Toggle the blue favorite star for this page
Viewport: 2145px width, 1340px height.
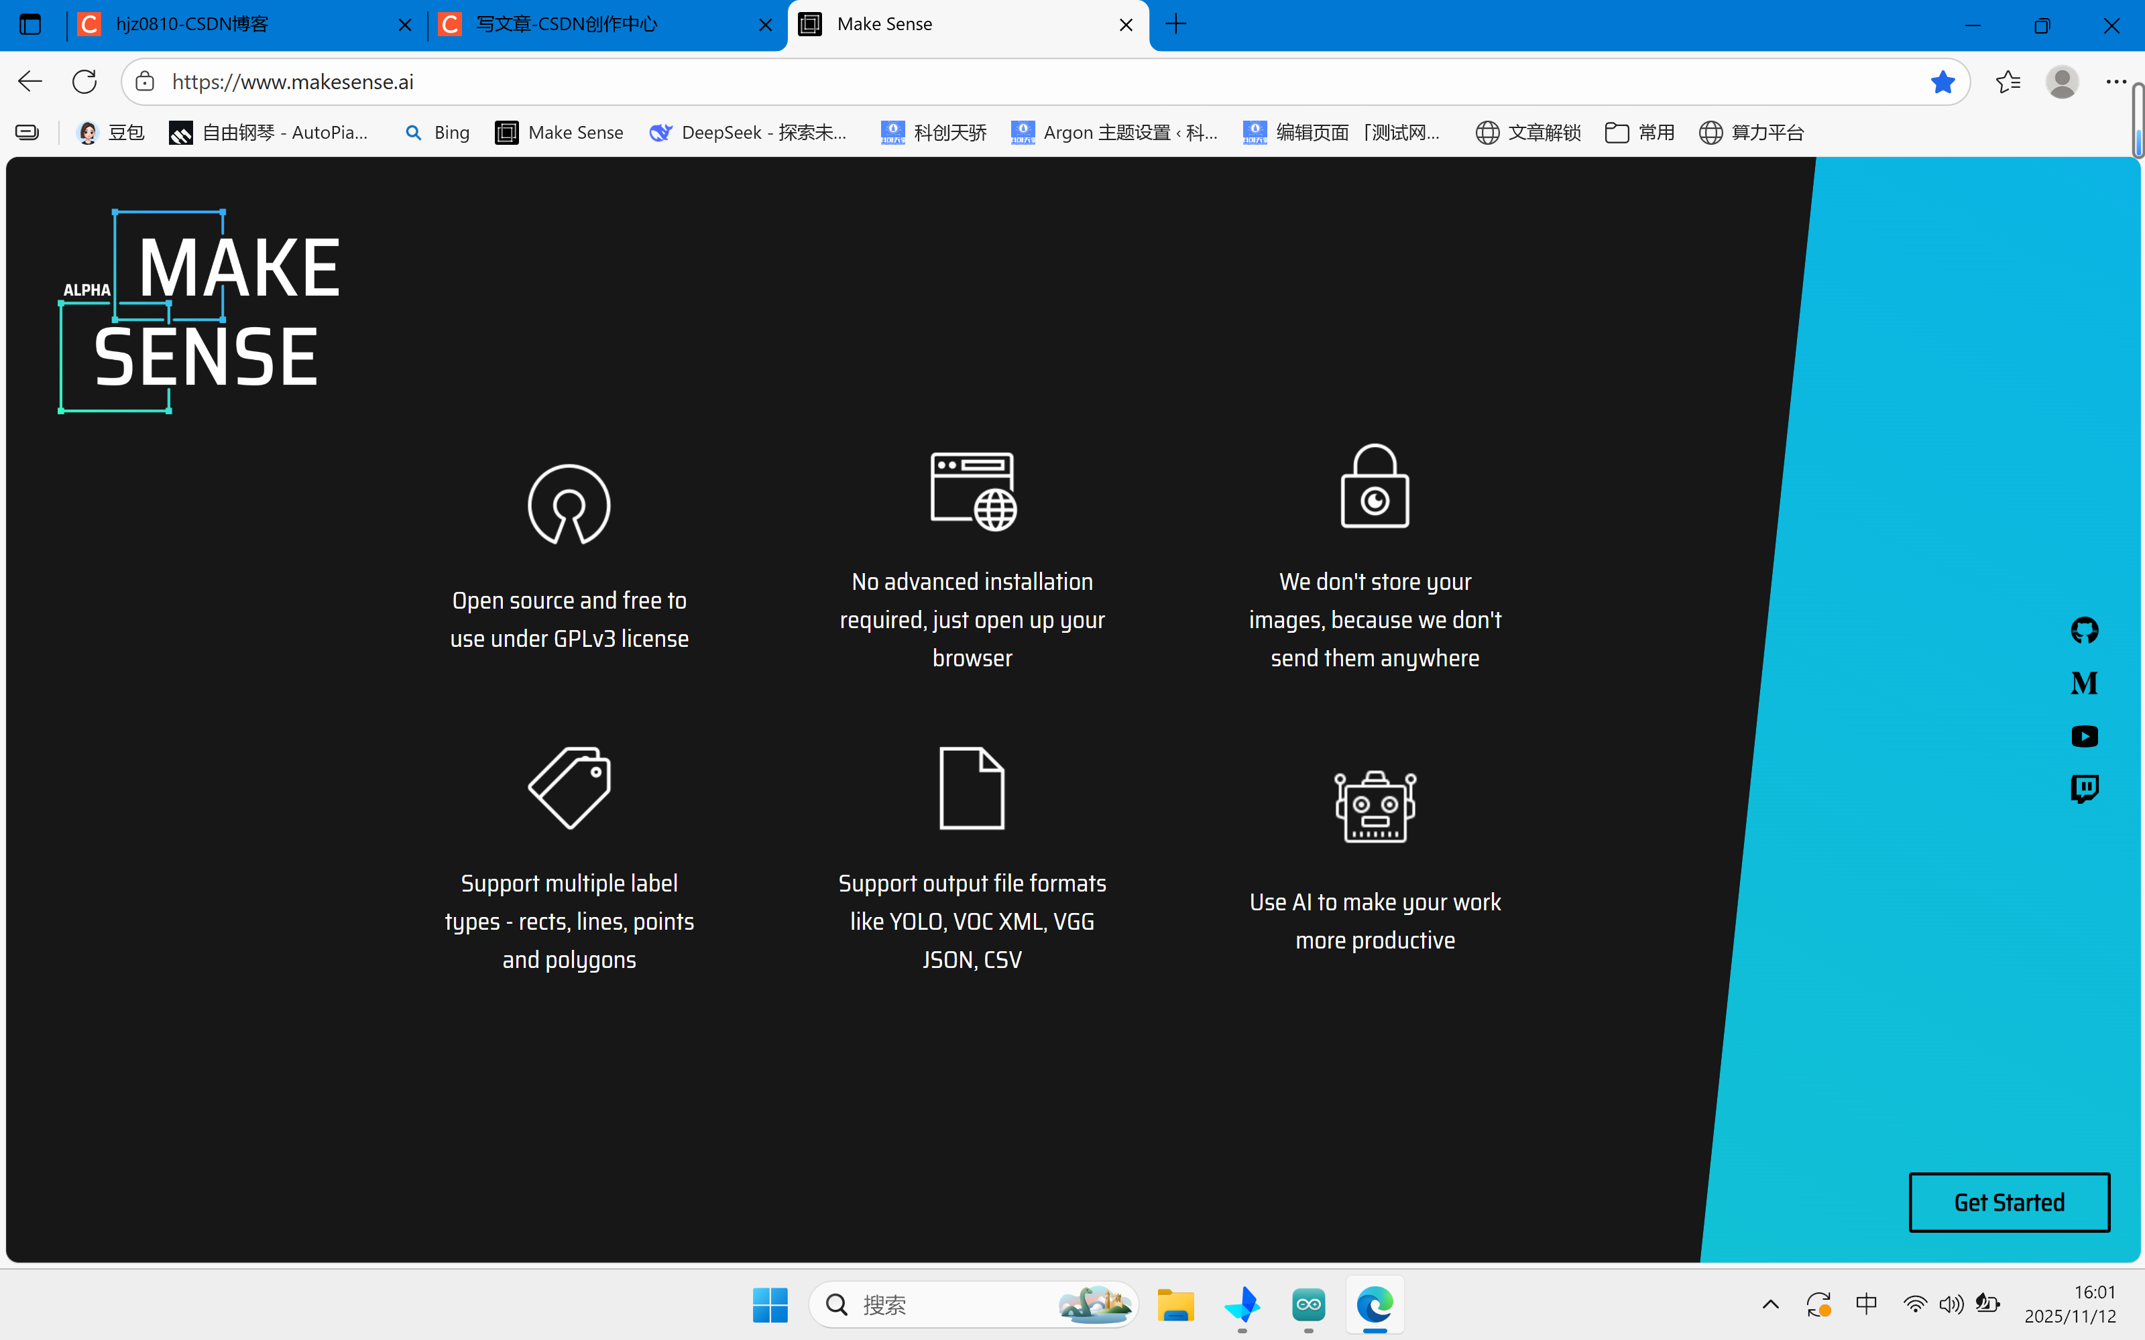click(1942, 82)
